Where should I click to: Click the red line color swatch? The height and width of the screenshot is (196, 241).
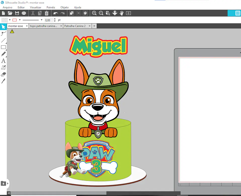[15, 20]
